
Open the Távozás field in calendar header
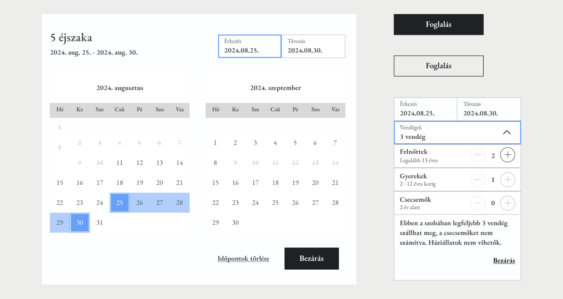tap(313, 46)
